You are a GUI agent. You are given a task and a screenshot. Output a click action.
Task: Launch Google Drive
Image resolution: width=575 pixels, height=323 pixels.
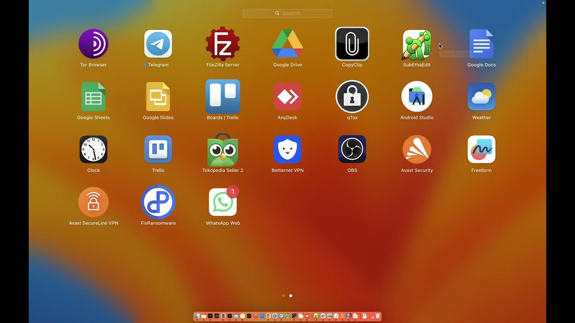287,44
